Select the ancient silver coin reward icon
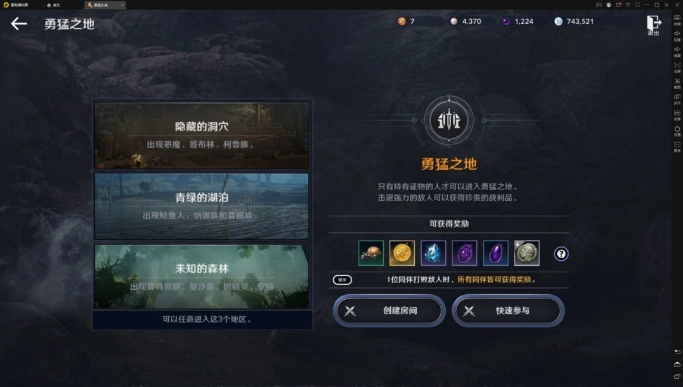683x387 pixels. coord(527,253)
